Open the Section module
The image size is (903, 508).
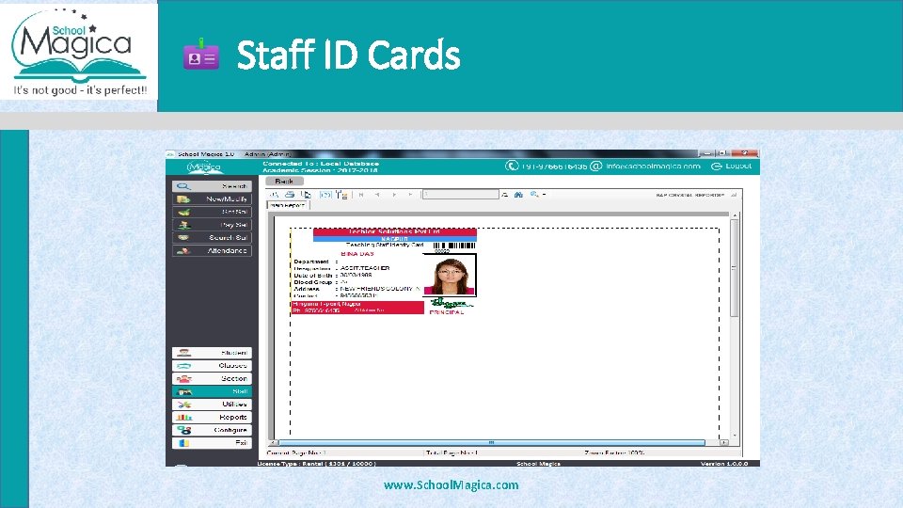click(x=212, y=378)
